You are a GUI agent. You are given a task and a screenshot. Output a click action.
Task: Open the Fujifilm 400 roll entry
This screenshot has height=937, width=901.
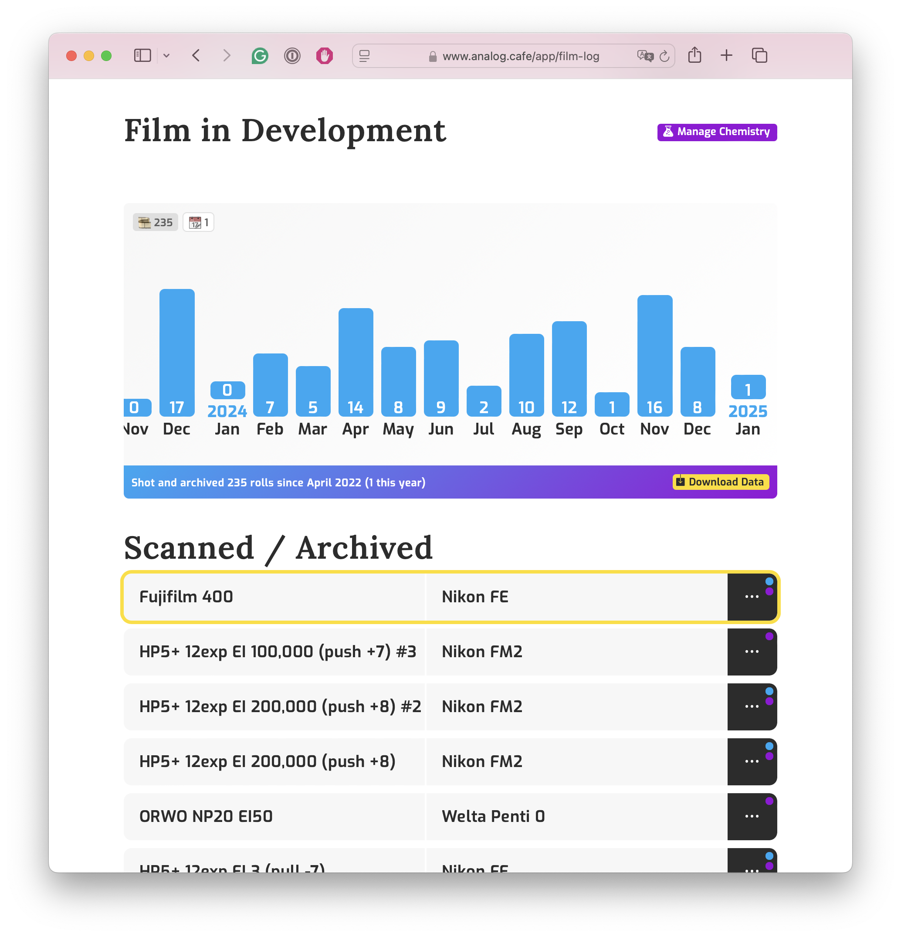pyautogui.click(x=274, y=597)
